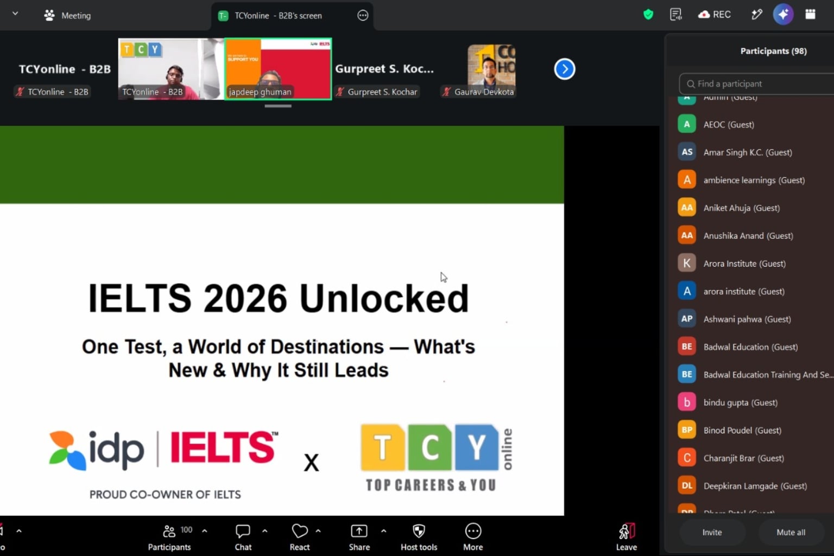
Task: Click bindu gupta avatar
Action: point(687,402)
